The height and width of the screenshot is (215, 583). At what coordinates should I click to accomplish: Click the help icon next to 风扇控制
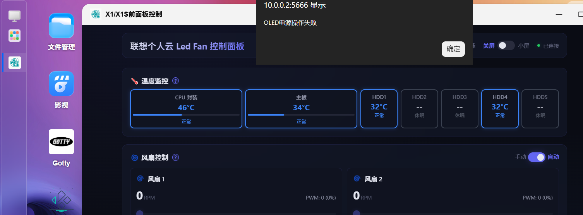point(175,157)
